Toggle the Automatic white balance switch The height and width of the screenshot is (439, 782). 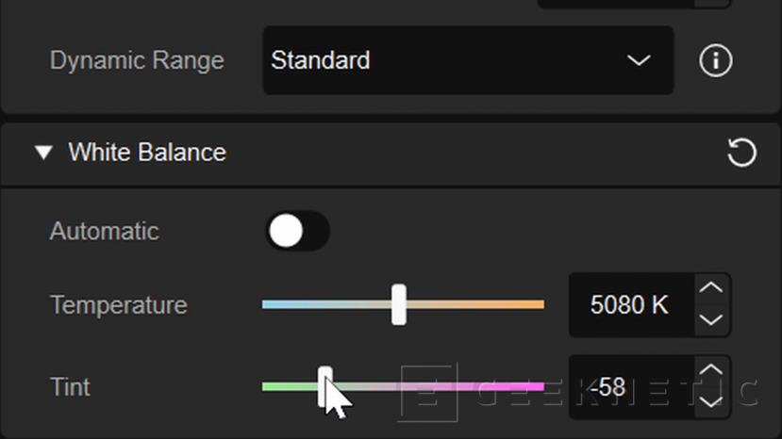296,232
